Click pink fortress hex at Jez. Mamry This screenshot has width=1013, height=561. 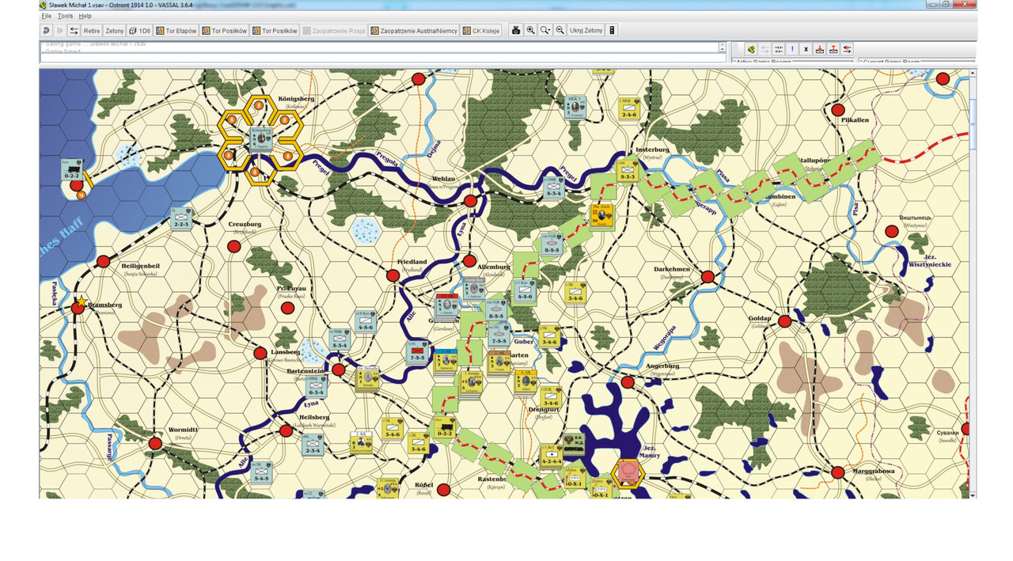click(x=628, y=473)
